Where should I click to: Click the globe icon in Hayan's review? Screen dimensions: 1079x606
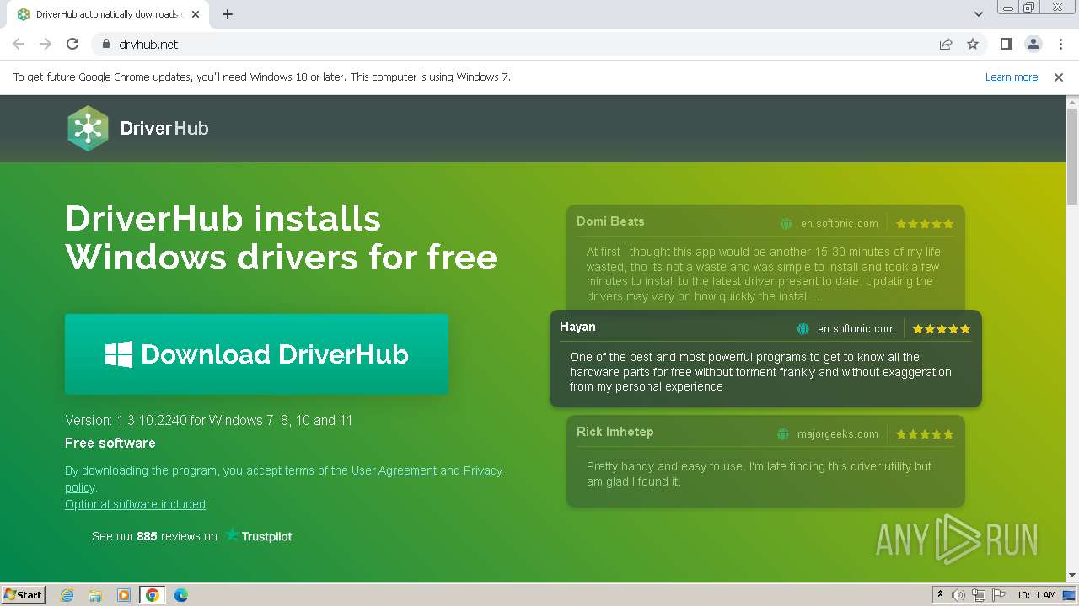pyautogui.click(x=803, y=329)
